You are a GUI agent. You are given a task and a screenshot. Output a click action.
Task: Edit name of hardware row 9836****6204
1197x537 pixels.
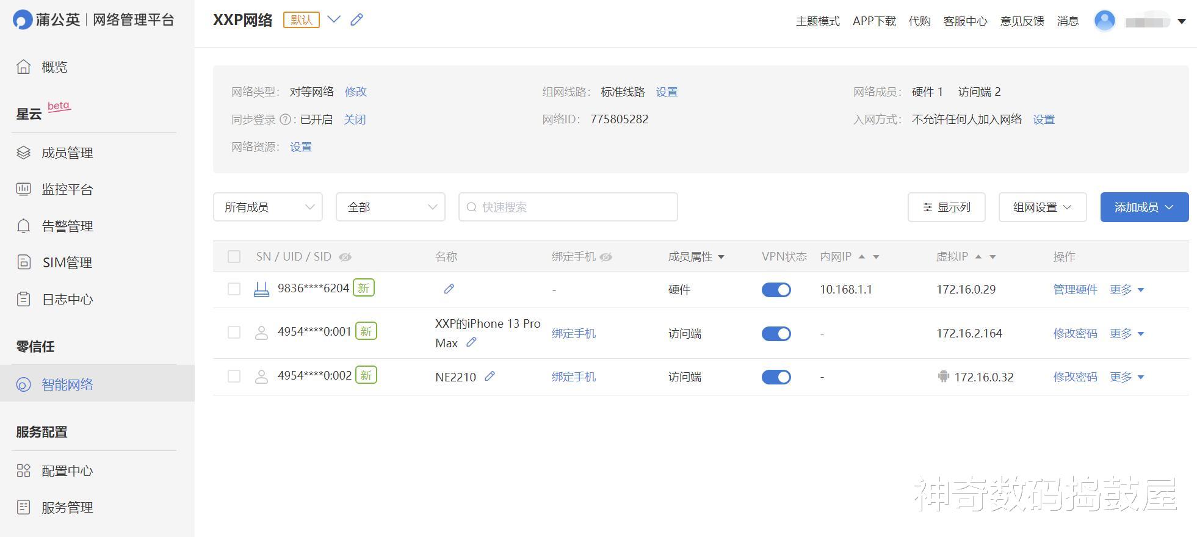pyautogui.click(x=449, y=289)
